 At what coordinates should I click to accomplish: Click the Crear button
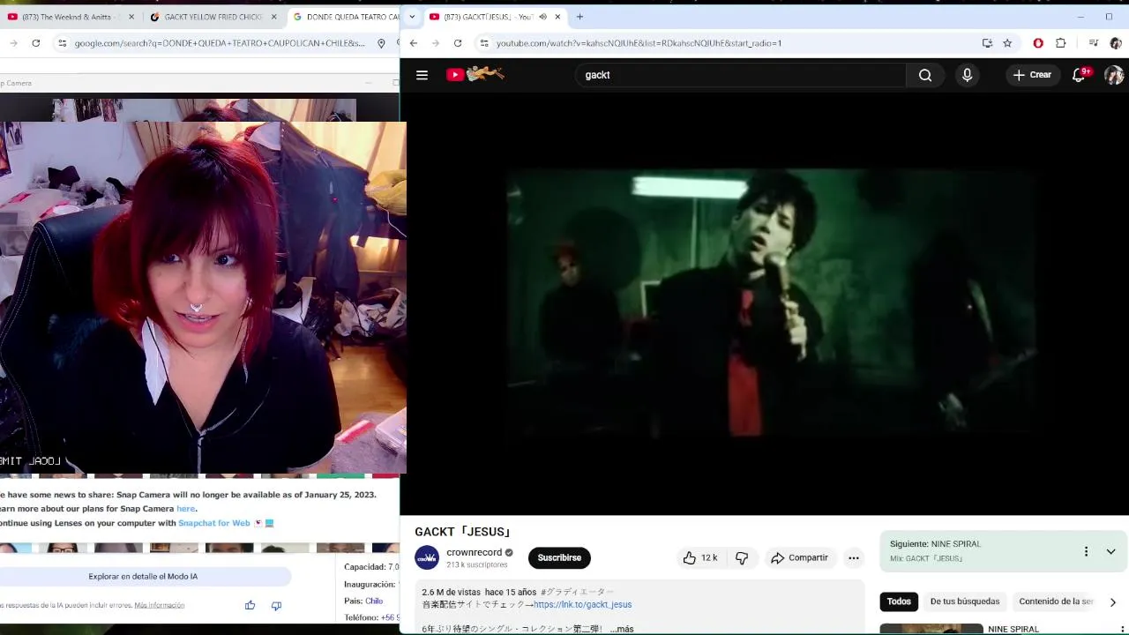(x=1032, y=75)
